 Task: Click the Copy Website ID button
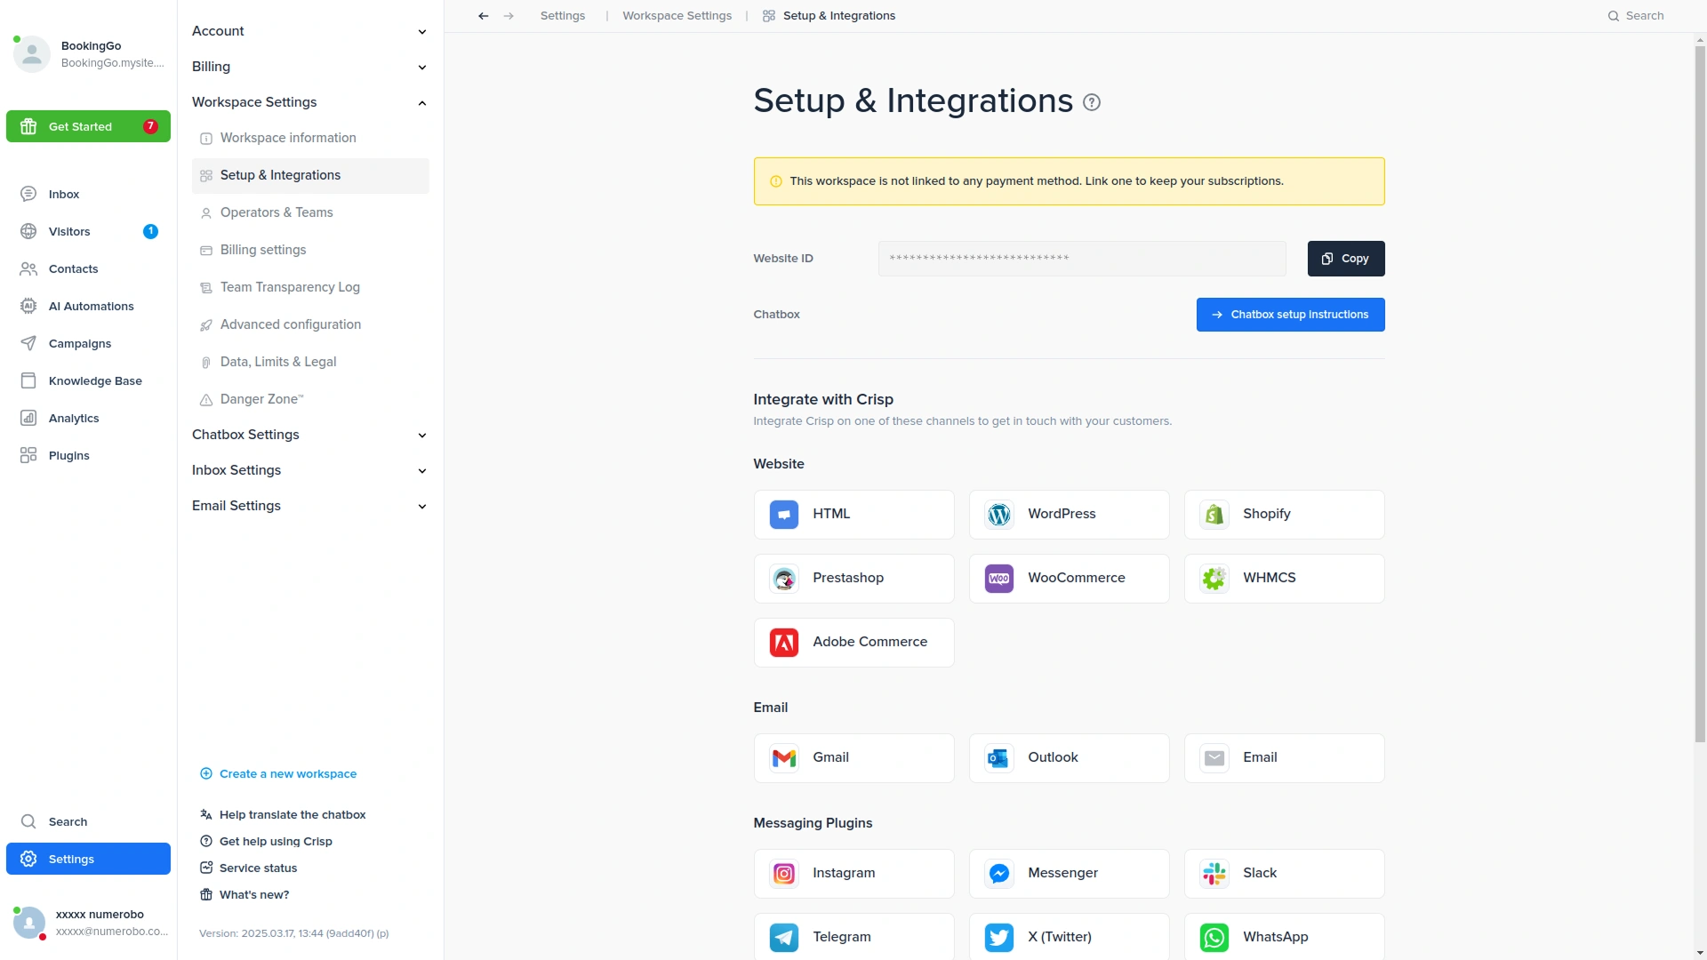pyautogui.click(x=1345, y=259)
